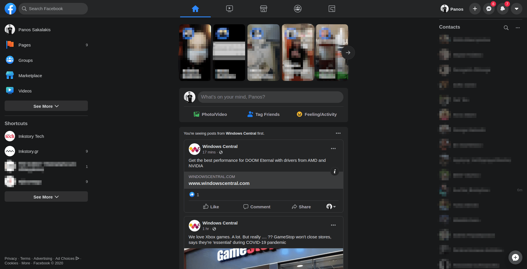This screenshot has height=269, width=527.
Task: Start a new message with the floating compose icon
Action: point(515,257)
